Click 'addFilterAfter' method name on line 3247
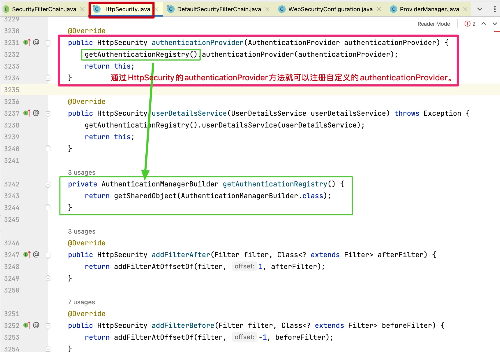Screen dimensions: 500x352 point(181,255)
